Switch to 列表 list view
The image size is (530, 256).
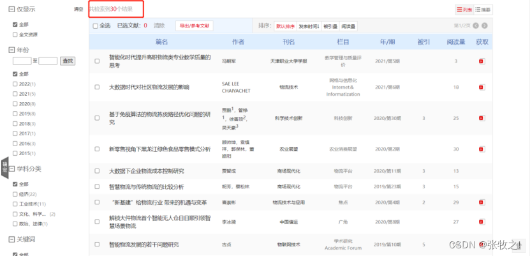(464, 10)
